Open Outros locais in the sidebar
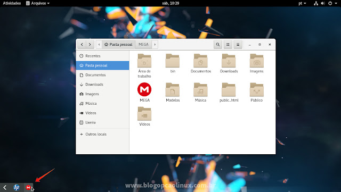The image size is (341, 192). coord(102,134)
